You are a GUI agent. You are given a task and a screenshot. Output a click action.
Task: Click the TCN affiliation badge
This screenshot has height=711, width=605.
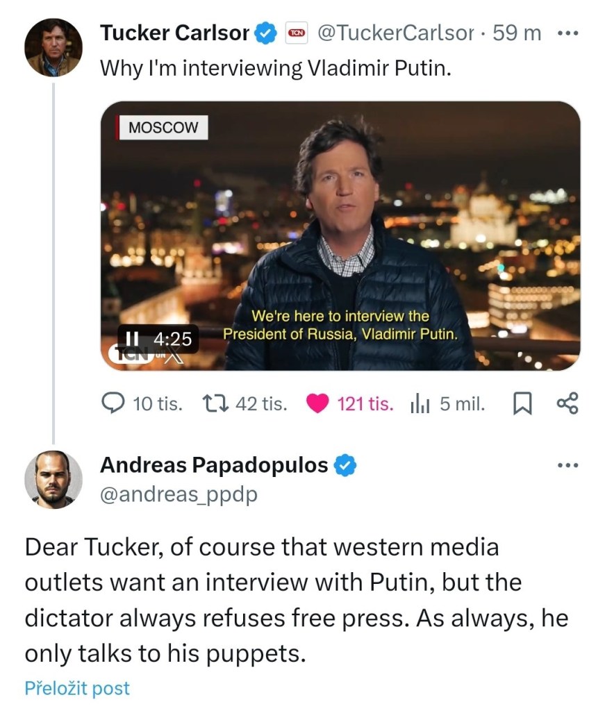297,33
